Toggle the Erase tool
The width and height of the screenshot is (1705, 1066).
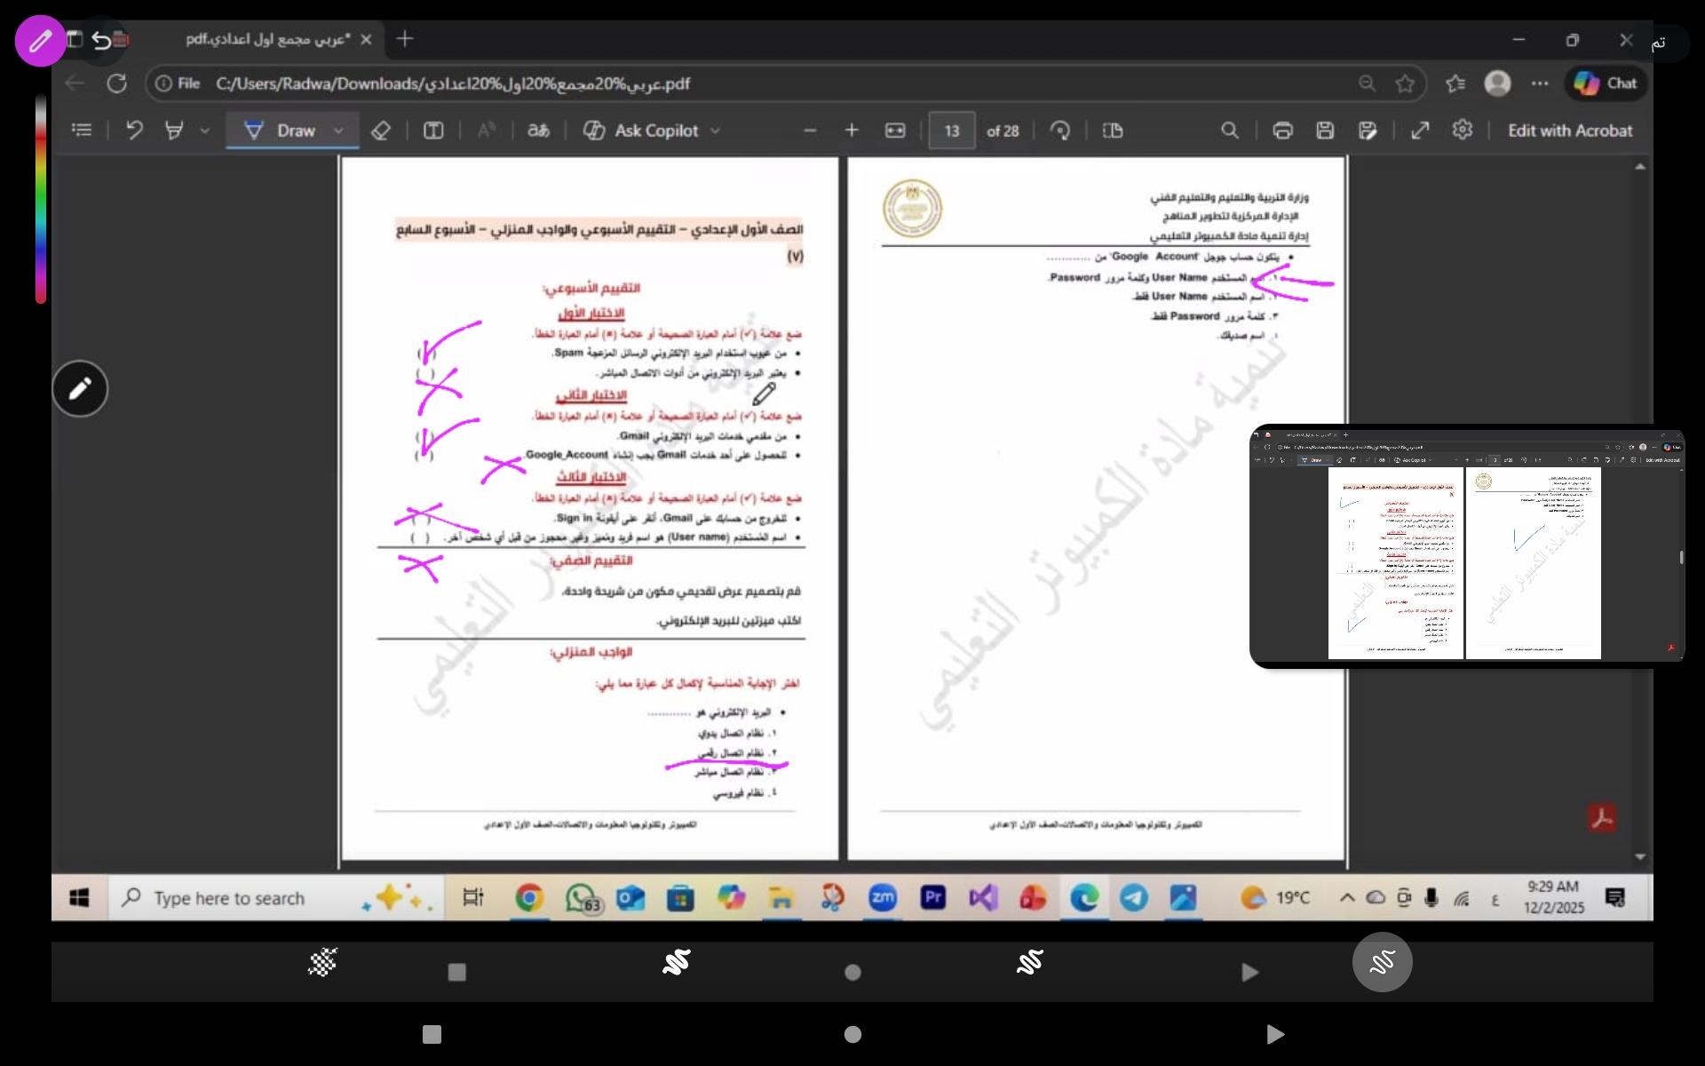coord(381,131)
